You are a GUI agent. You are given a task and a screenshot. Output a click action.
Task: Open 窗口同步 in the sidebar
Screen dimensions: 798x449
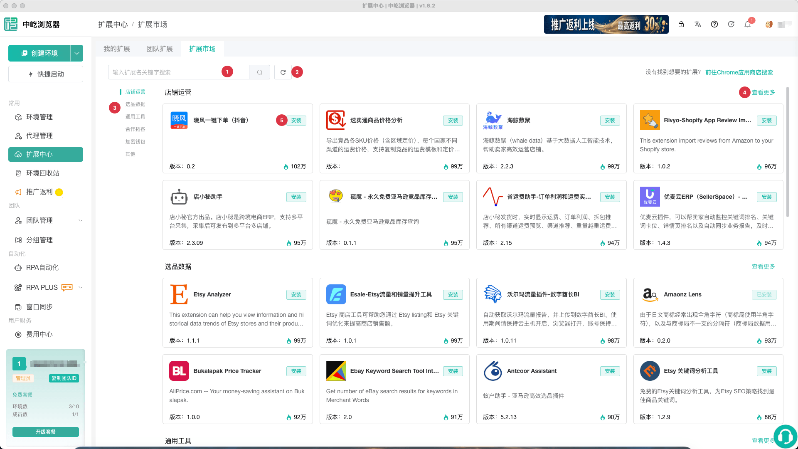tap(46, 307)
